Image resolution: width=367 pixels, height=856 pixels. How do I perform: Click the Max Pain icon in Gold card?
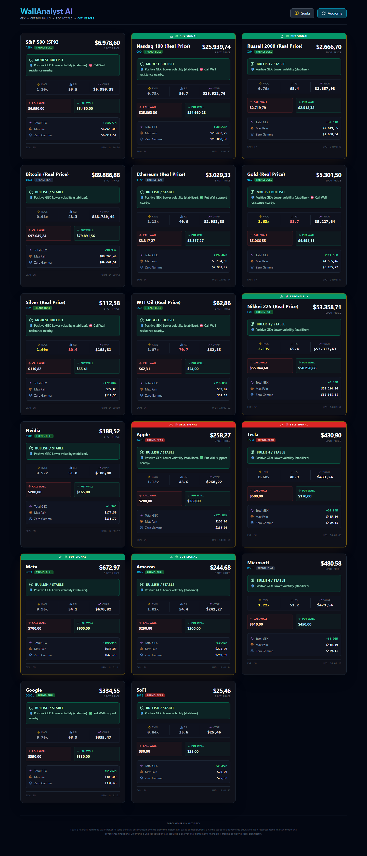tap(252, 261)
